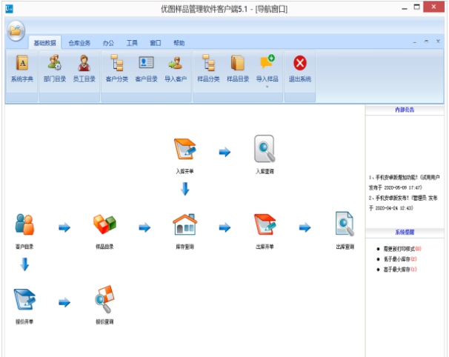
Task: Expand the 导入样品 dropdown arrow
Action: pos(267,87)
